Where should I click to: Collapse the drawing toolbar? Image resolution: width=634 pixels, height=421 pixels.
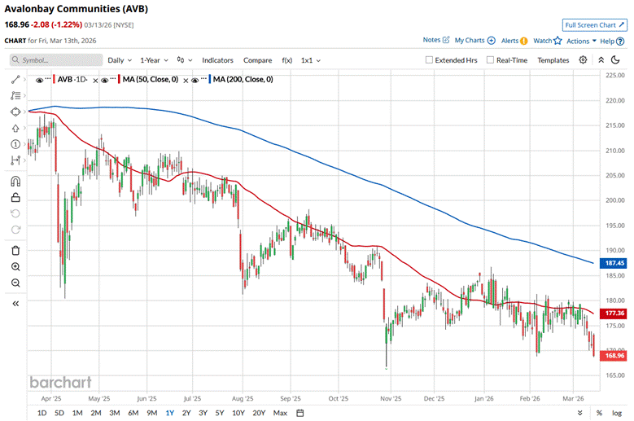[x=15, y=304]
